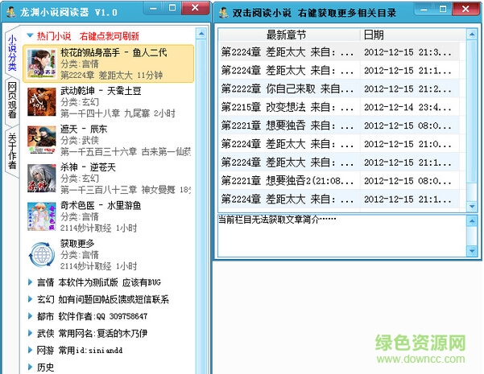Select 武动乾坤 - 天蚕土豆 title
Screen dimensions: 484x374
point(101,91)
